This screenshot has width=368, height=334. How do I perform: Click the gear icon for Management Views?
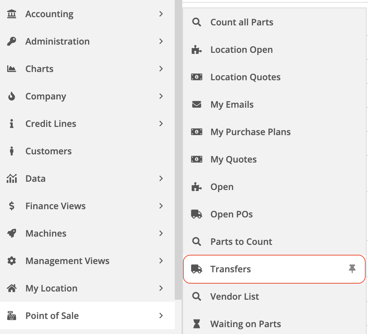click(x=12, y=261)
